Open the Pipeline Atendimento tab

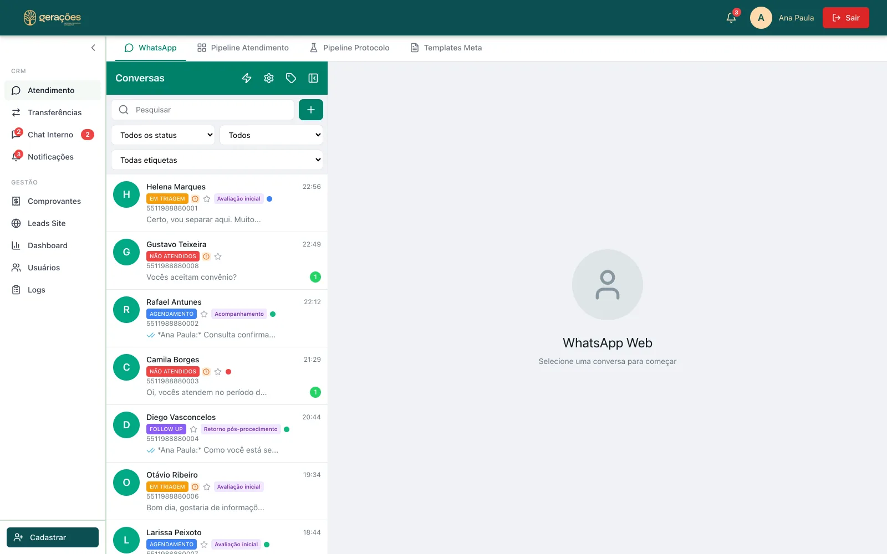(243, 48)
